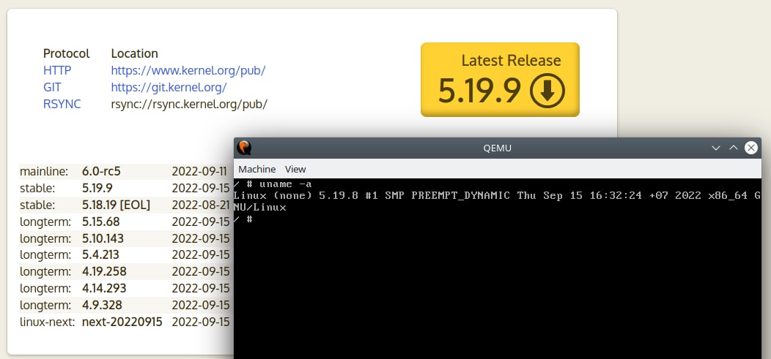Click the QEMU window title text

pos(497,148)
